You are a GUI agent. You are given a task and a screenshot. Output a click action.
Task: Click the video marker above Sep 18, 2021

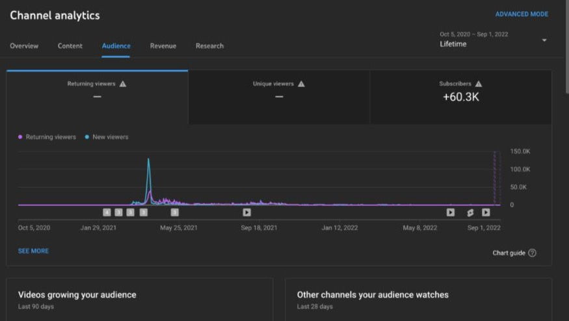click(246, 212)
